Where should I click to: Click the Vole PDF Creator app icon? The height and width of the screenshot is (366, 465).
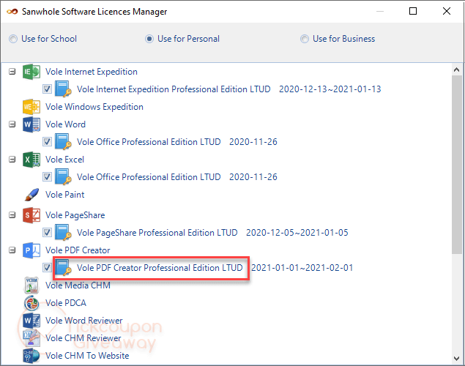point(31,250)
